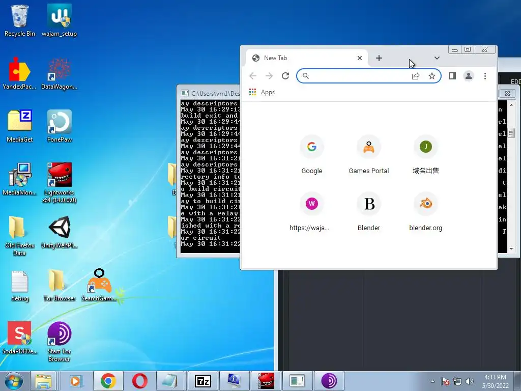521x391 pixels.
Task: Click the Chrome back arrow
Action: 253,76
